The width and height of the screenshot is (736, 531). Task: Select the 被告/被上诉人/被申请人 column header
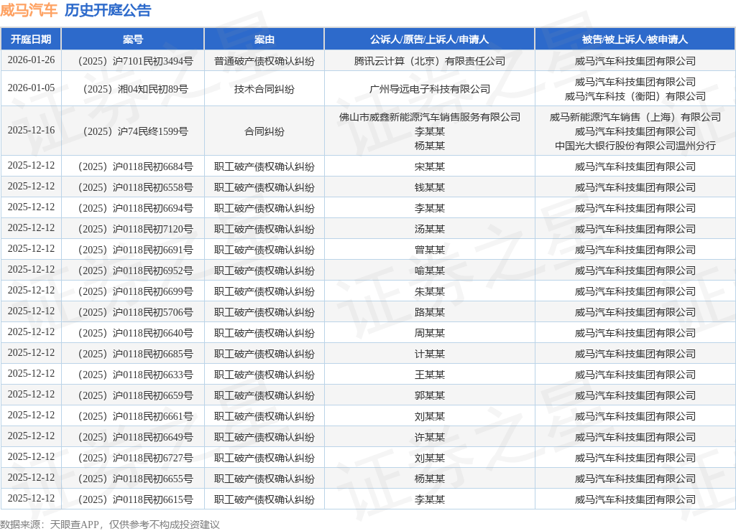[635, 39]
